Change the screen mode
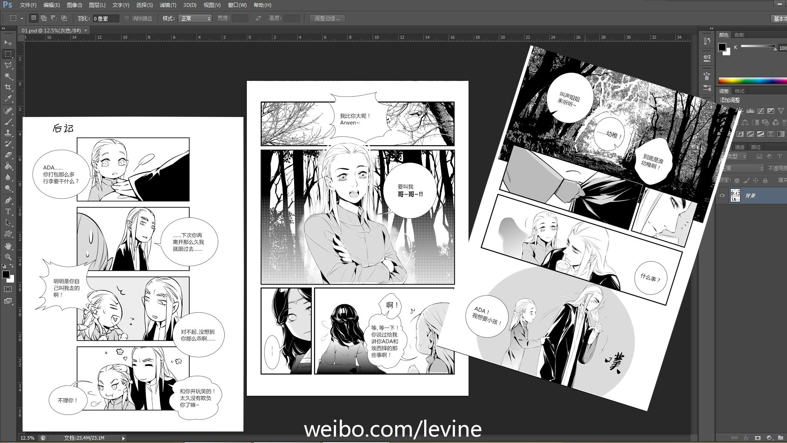This screenshot has height=443, width=787. (x=8, y=301)
